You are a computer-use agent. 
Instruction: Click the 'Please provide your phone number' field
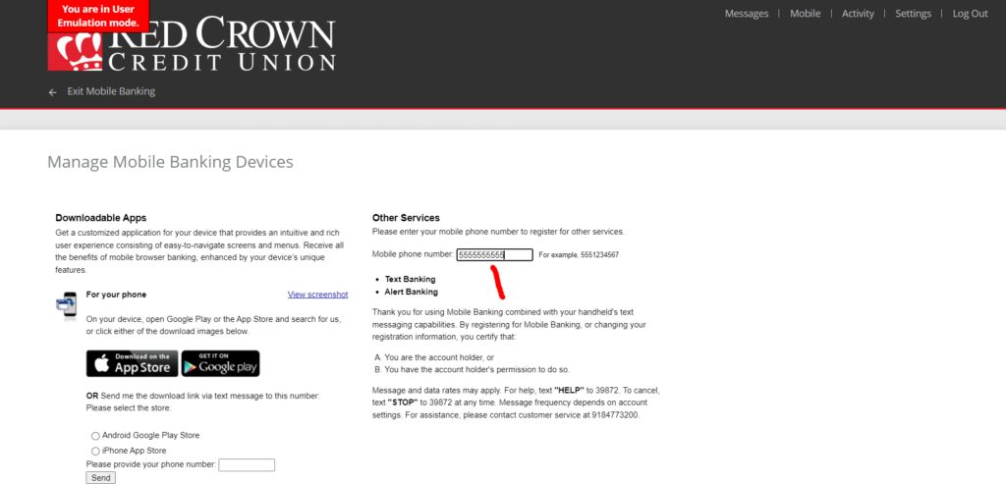[x=247, y=464]
